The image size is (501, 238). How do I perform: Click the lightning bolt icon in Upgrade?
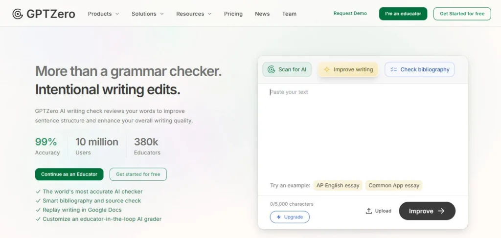278,217
